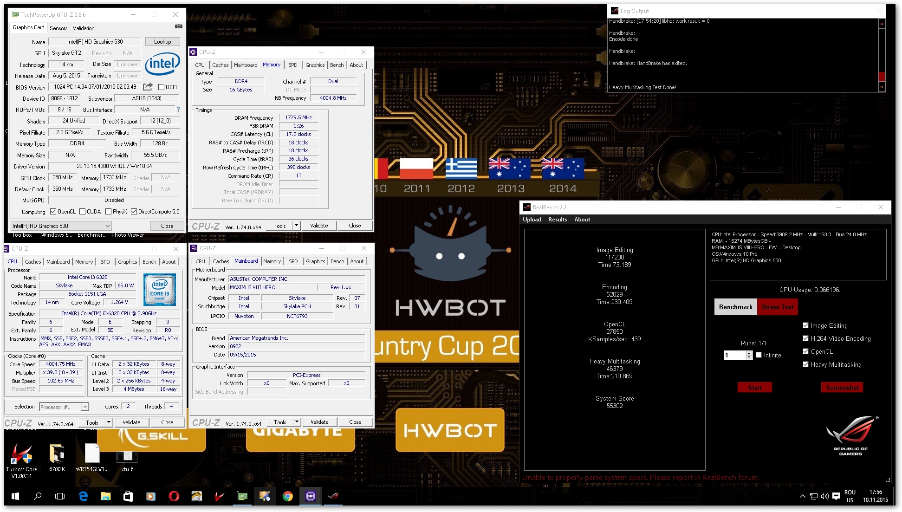The width and height of the screenshot is (902, 512).
Task: Toggle the PhysX checkbox in GPU-Z
Action: (x=108, y=212)
